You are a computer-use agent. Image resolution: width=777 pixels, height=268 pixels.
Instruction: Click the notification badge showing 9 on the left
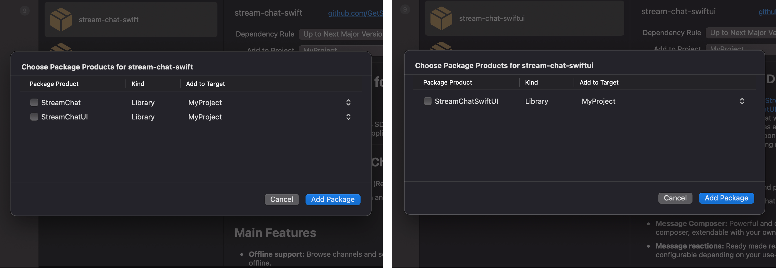pyautogui.click(x=24, y=10)
